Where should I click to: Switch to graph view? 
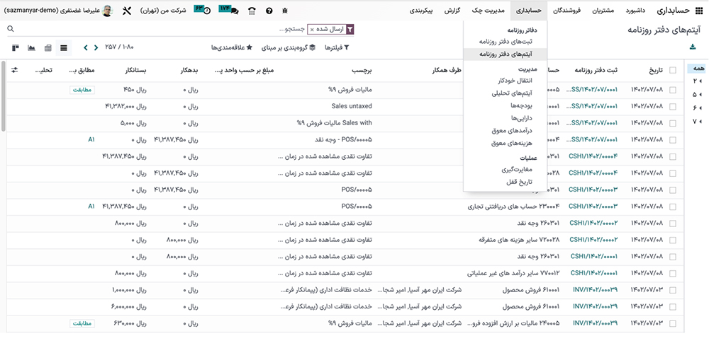coord(31,48)
